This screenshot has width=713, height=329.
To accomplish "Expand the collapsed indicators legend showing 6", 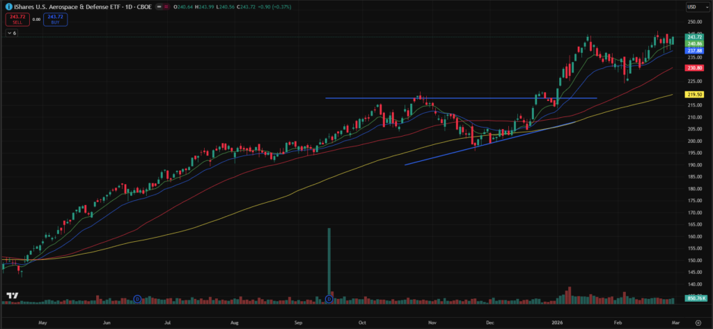I will tap(12, 33).
